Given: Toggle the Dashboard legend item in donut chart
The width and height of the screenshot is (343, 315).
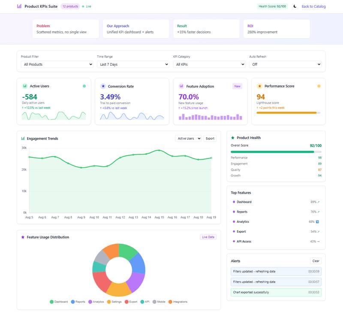Looking at the screenshot, I should point(59,302).
